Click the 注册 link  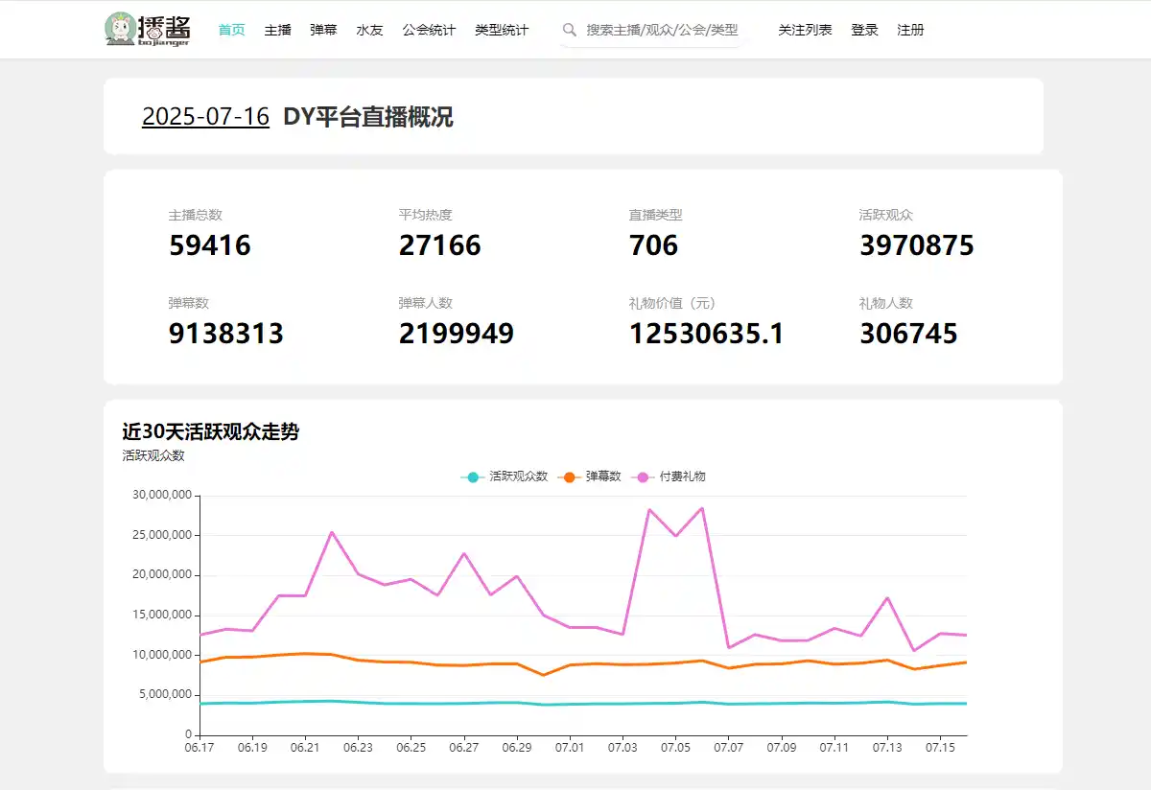coord(910,30)
